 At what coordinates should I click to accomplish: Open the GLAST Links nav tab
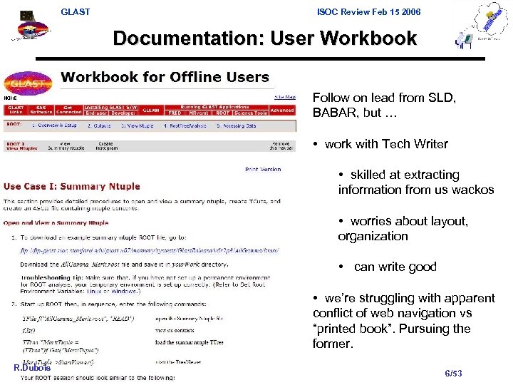(16, 110)
